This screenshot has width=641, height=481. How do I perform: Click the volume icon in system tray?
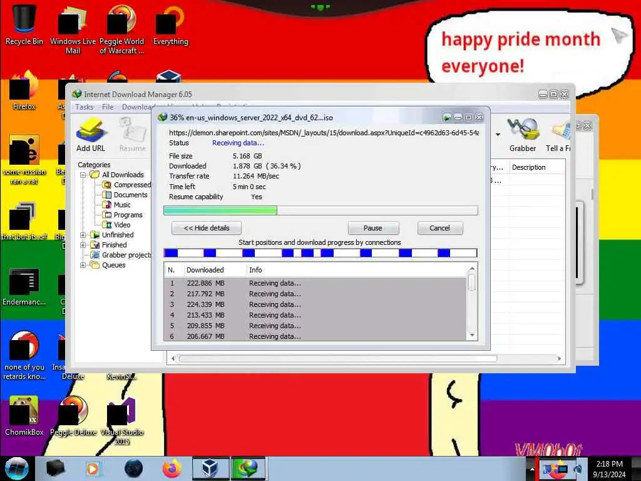pyautogui.click(x=578, y=468)
